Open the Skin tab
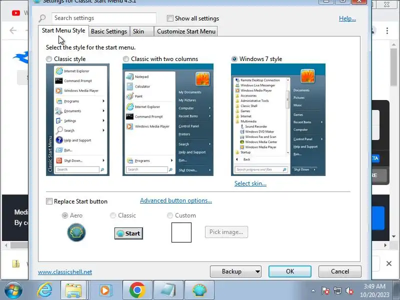The height and width of the screenshot is (300, 400). pyautogui.click(x=142, y=31)
